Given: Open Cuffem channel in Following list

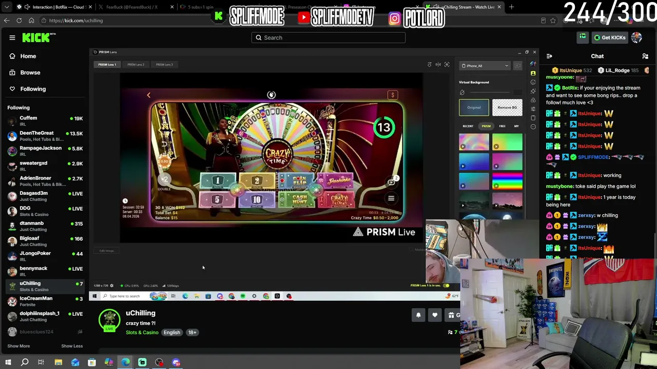Looking at the screenshot, I should pos(45,121).
